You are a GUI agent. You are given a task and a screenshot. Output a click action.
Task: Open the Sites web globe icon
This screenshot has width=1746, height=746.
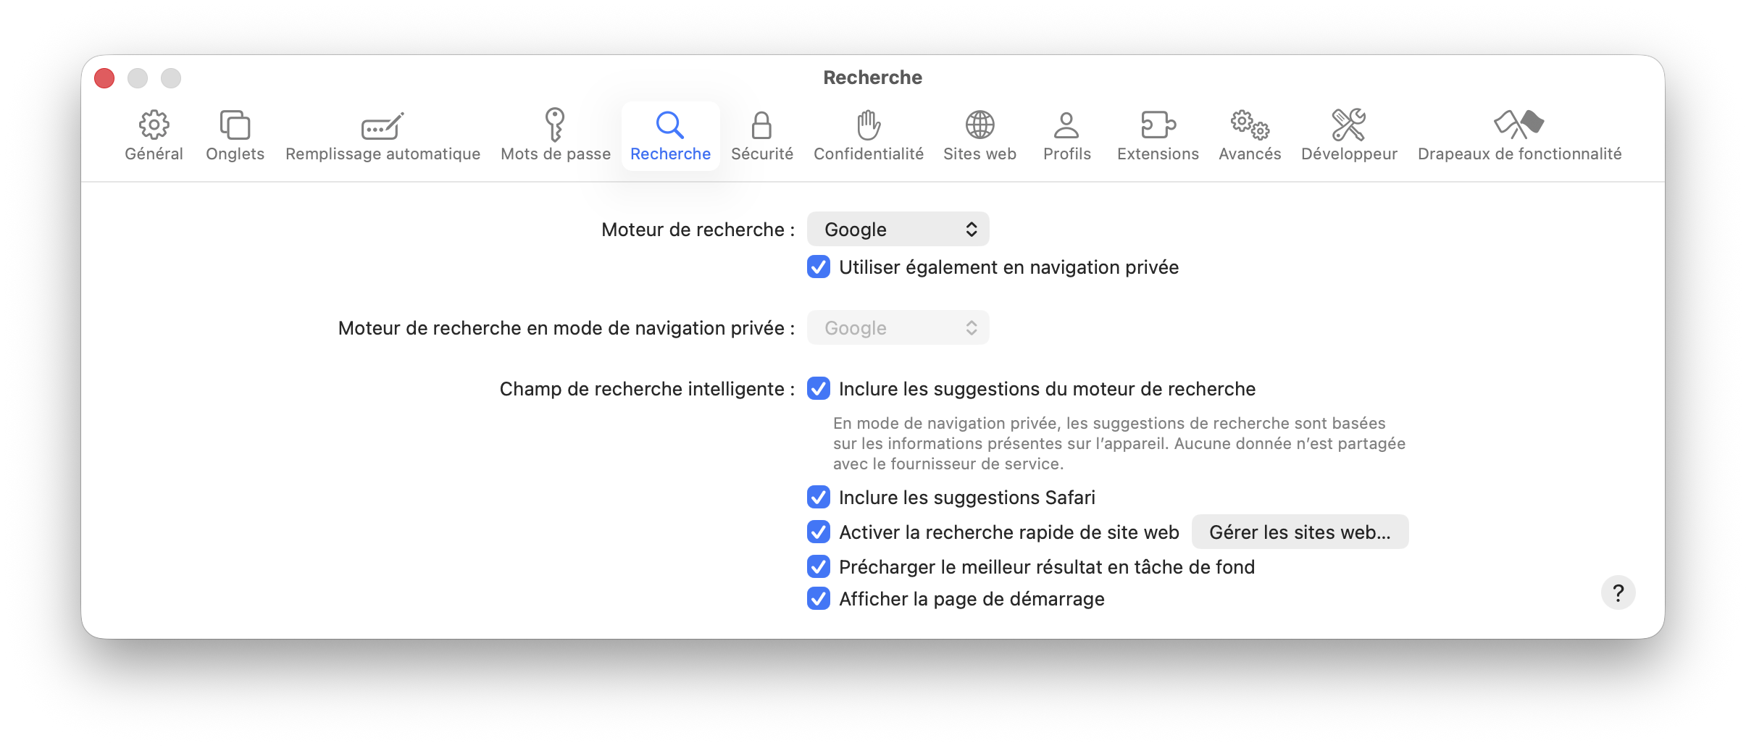(979, 125)
